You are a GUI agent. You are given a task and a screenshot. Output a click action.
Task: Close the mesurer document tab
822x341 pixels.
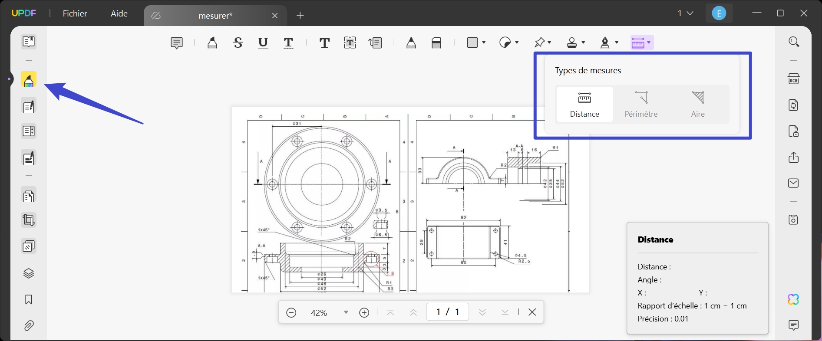pyautogui.click(x=275, y=16)
